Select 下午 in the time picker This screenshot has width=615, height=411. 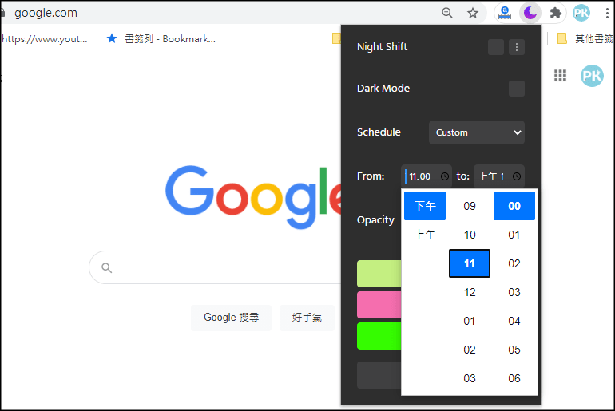[425, 206]
